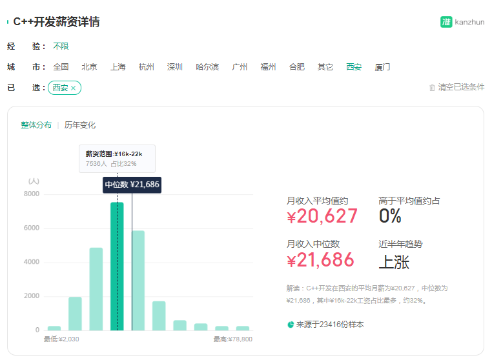This screenshot has height=362, width=492.
Task: Filter salary data by 上海
Action: [118, 67]
